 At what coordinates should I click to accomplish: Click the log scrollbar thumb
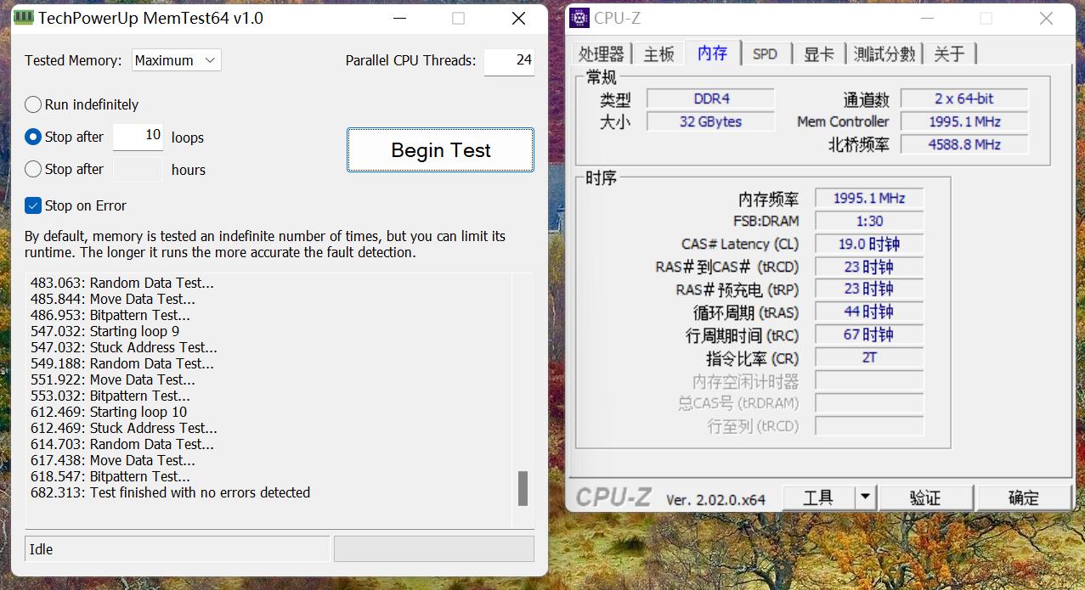click(x=523, y=488)
